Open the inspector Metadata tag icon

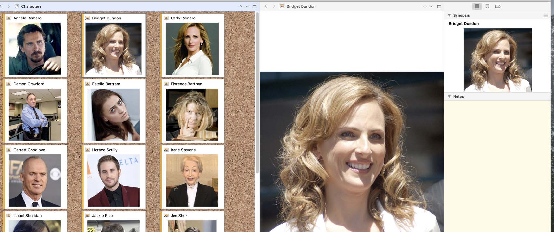[x=498, y=6]
